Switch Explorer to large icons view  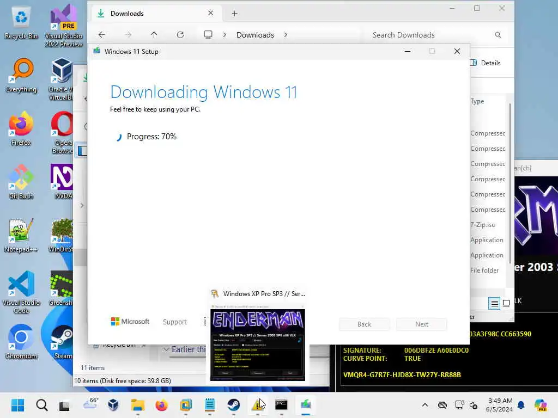pos(506,303)
